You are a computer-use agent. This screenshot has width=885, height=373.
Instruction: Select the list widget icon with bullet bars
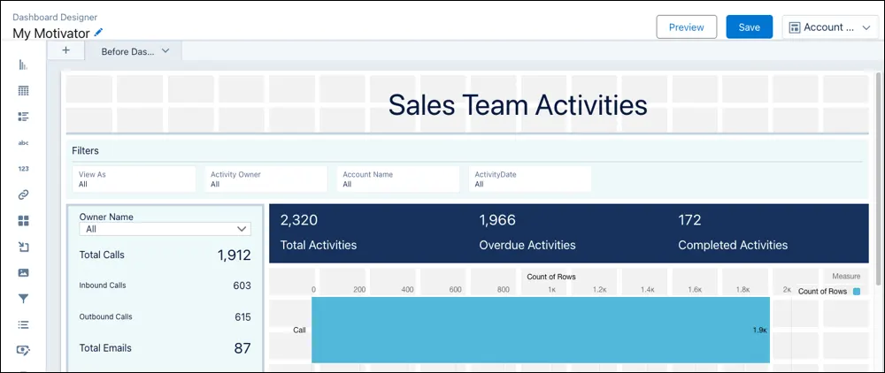click(23, 117)
